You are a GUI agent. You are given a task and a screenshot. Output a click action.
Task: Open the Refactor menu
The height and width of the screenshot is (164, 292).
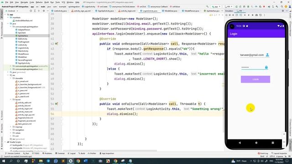point(39,2)
